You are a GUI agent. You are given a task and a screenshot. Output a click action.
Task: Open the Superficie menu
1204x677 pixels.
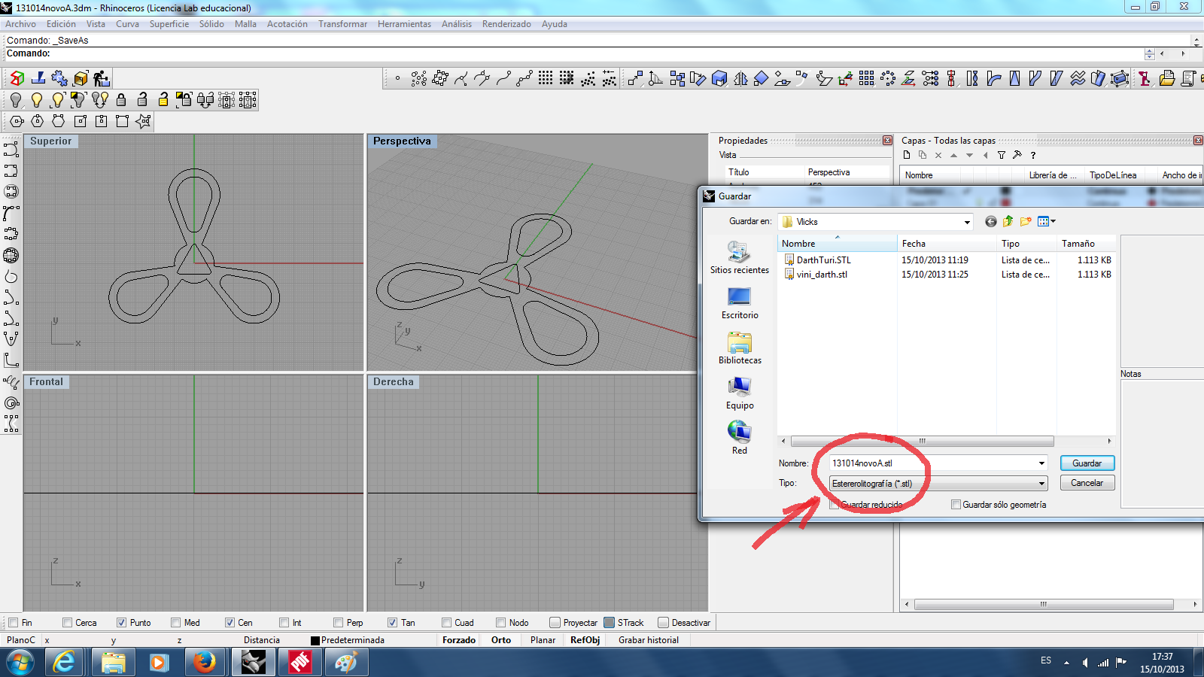click(x=169, y=24)
